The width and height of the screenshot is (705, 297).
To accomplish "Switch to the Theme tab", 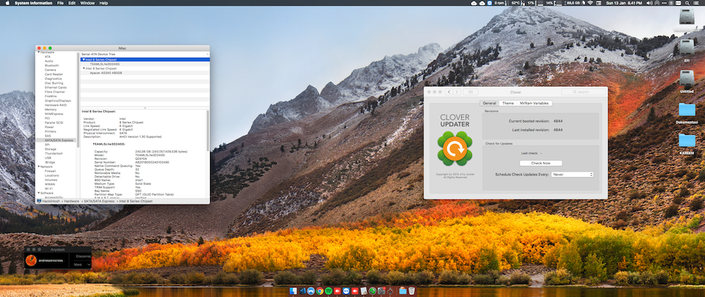I will click(507, 103).
